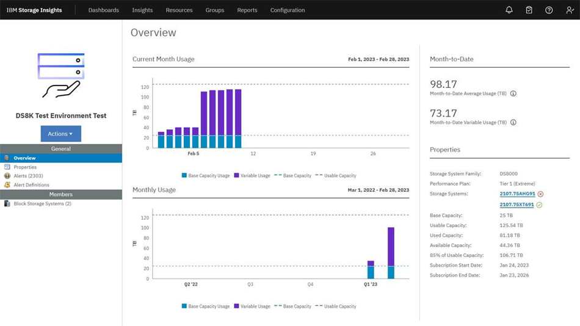Toggle Usable Capacity line in Current Month legend
The height and width of the screenshot is (326, 580).
click(x=336, y=175)
